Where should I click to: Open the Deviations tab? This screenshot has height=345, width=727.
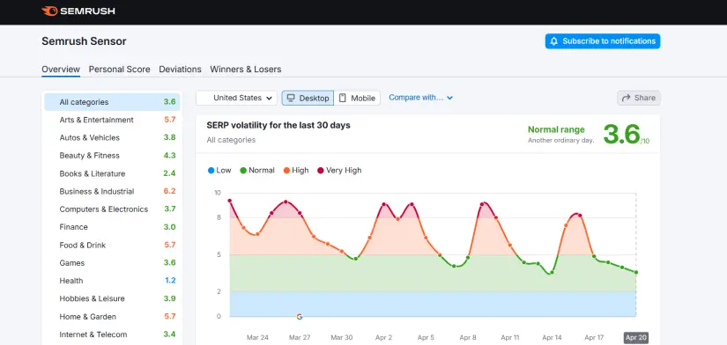pyautogui.click(x=181, y=70)
